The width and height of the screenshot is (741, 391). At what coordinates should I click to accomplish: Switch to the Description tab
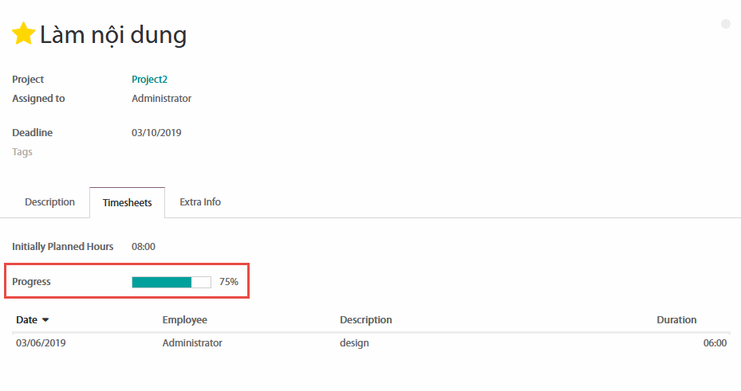coord(49,202)
